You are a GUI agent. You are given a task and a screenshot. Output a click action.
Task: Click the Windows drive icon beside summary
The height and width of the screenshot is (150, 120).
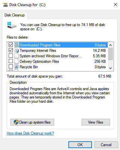point(12,25)
